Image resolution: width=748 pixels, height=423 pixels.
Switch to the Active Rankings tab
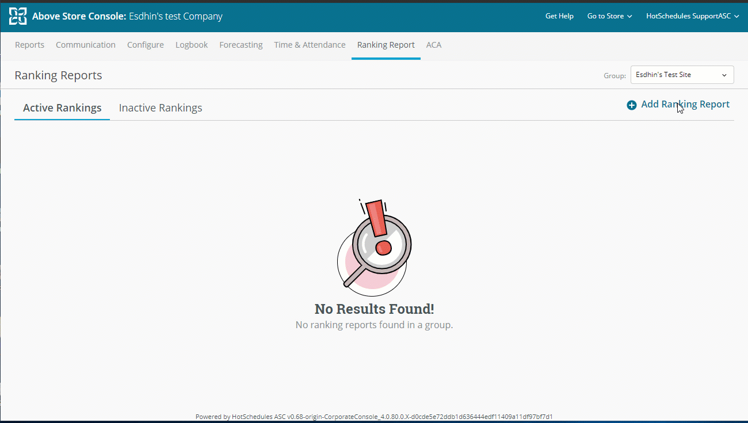point(62,108)
